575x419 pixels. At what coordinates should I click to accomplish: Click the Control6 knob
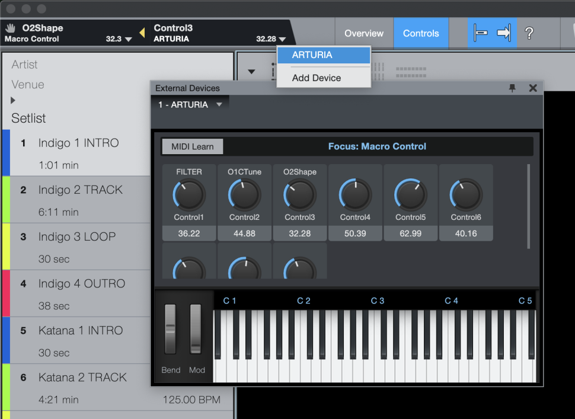point(466,194)
